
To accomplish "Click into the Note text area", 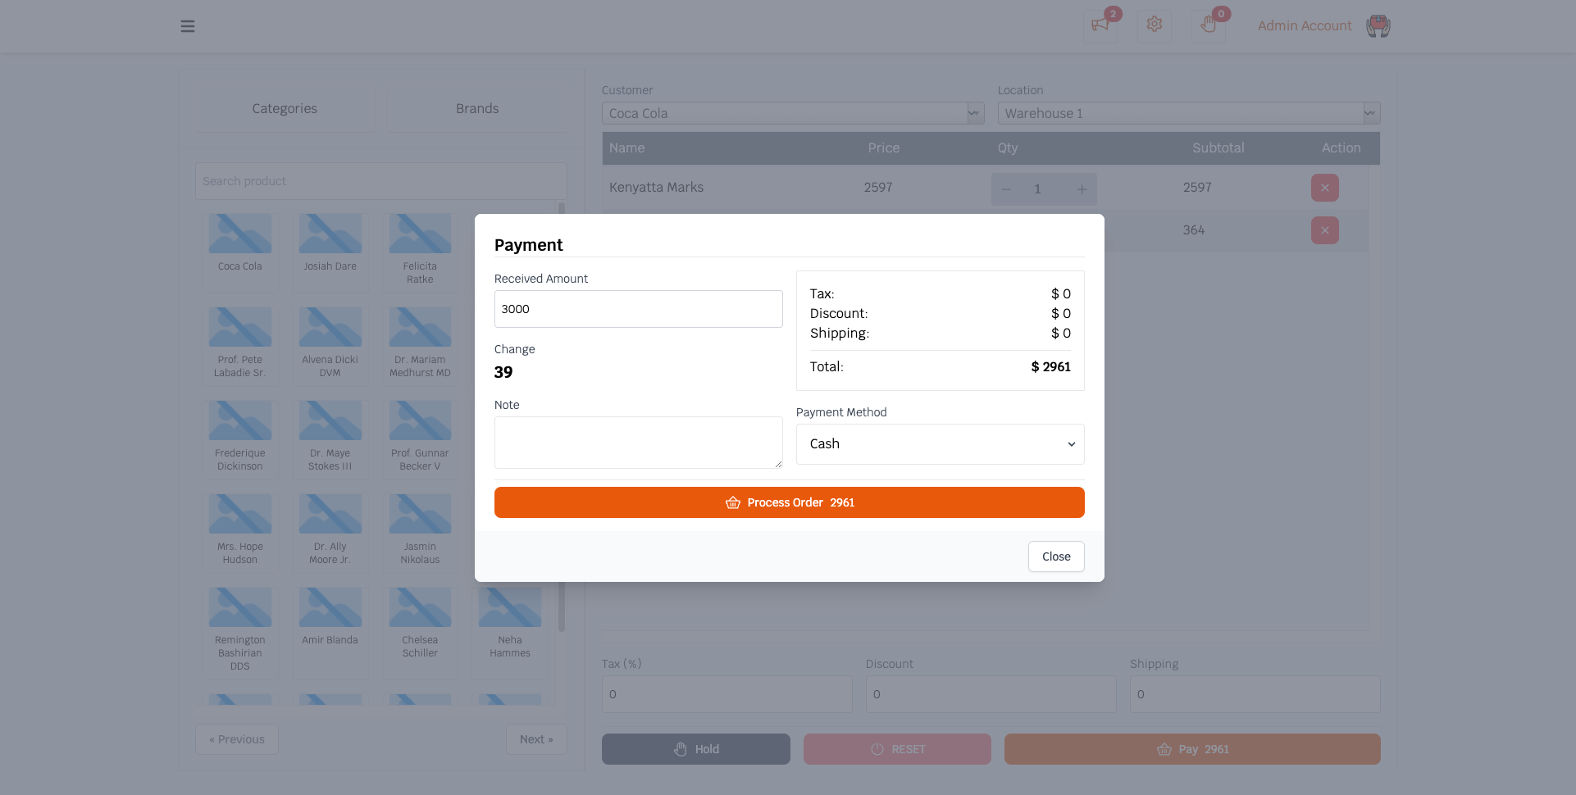I will pyautogui.click(x=639, y=443).
